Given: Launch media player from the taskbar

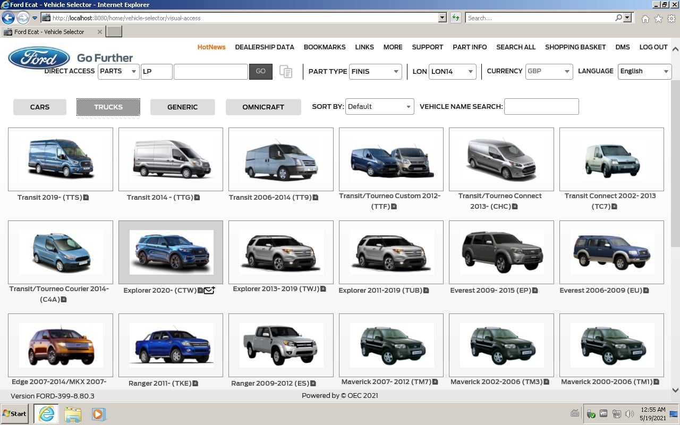Looking at the screenshot, I should tap(99, 414).
